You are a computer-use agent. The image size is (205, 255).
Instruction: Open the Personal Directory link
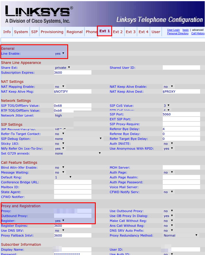[178, 33]
